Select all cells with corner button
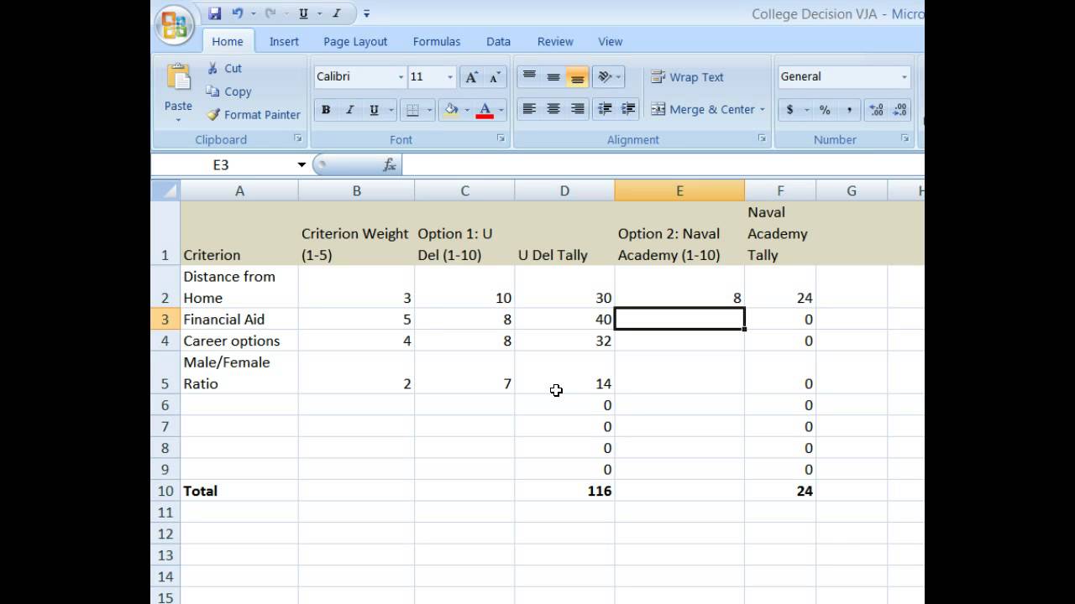The image size is (1075, 604). click(x=165, y=190)
